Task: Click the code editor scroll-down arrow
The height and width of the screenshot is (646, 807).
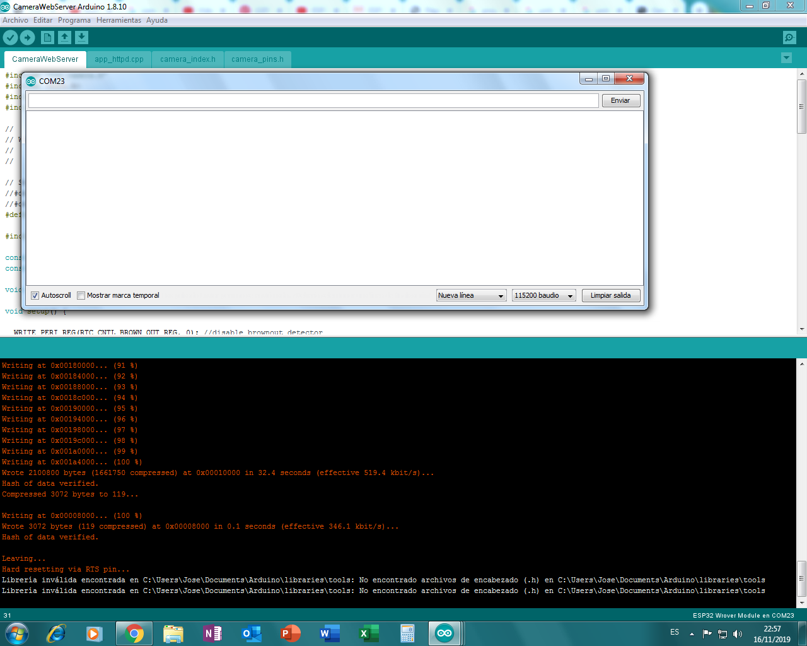Action: 802,329
